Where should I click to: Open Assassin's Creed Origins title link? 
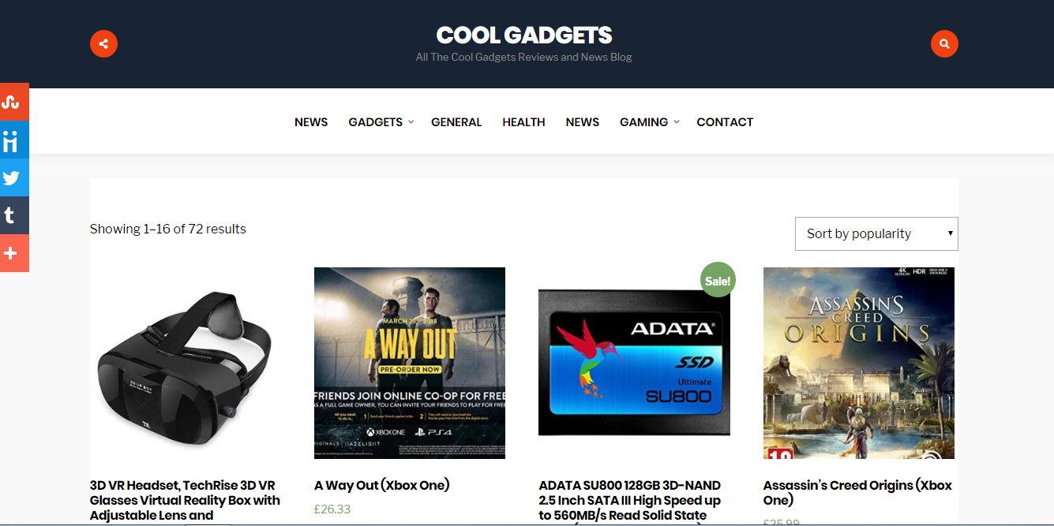(x=858, y=492)
